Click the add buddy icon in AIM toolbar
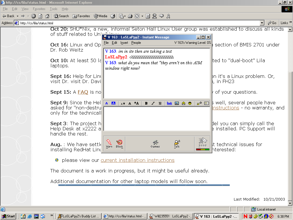Screen dimensions: 293x220 click(x=199, y=103)
